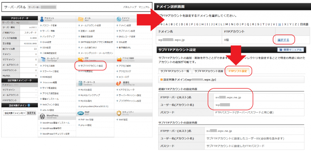Click the Mail envelope icon
311x151 pixels.
click(80, 19)
